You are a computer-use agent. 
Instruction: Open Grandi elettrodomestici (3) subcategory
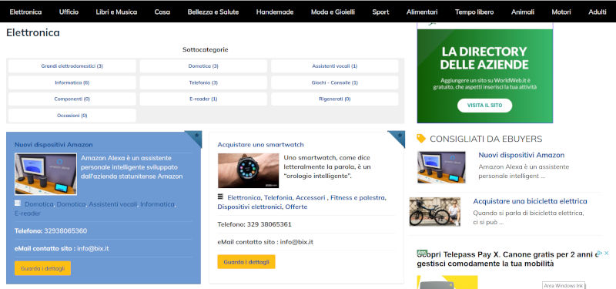pyautogui.click(x=72, y=66)
